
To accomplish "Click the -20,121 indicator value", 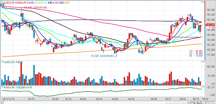I will coord(211,88).
